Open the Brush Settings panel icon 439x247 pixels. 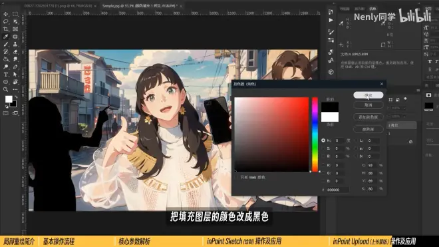pyautogui.click(x=331, y=32)
